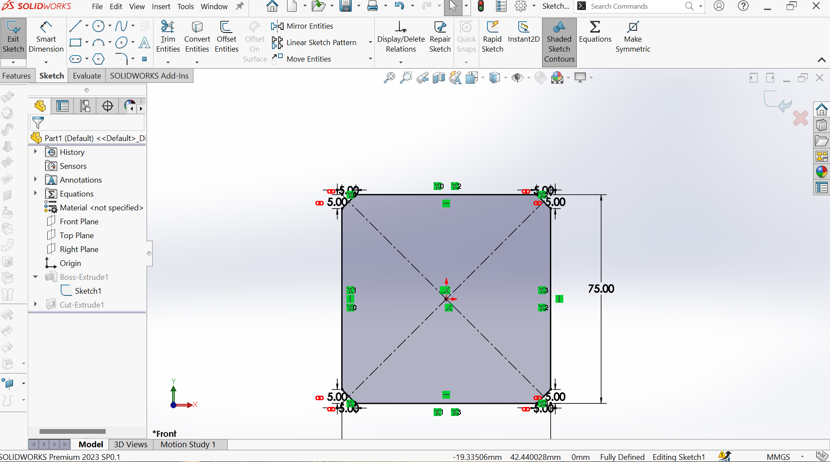Select the Line sketch tool

click(x=75, y=26)
